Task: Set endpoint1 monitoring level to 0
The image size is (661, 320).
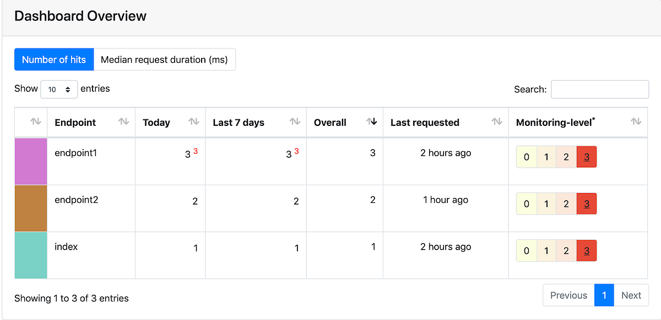Action: 527,157
